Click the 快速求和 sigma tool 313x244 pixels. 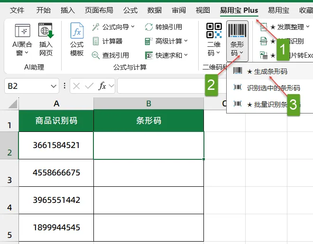point(166,55)
